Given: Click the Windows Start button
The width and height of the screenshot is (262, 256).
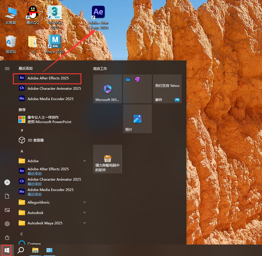Looking at the screenshot, I should click(7, 250).
